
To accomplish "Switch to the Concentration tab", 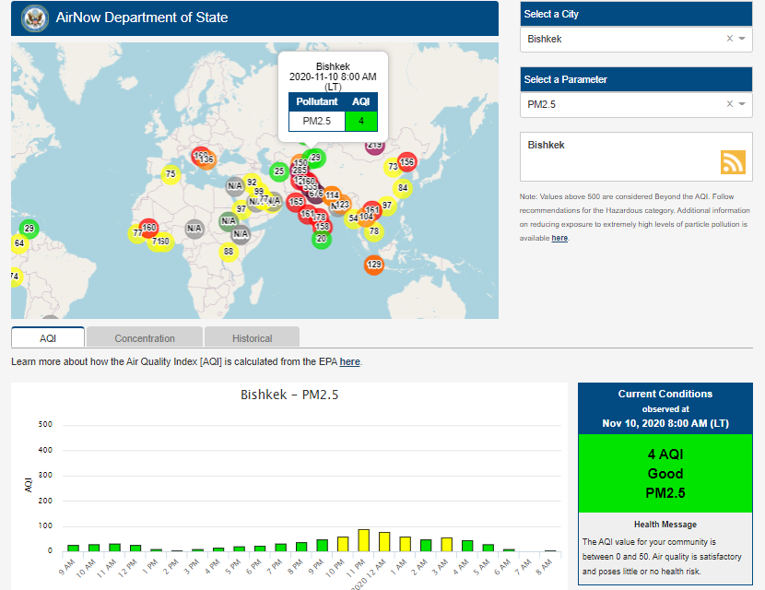I will [145, 337].
